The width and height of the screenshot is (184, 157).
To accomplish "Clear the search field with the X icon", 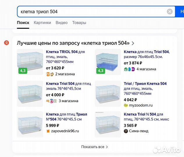I will [170, 12].
